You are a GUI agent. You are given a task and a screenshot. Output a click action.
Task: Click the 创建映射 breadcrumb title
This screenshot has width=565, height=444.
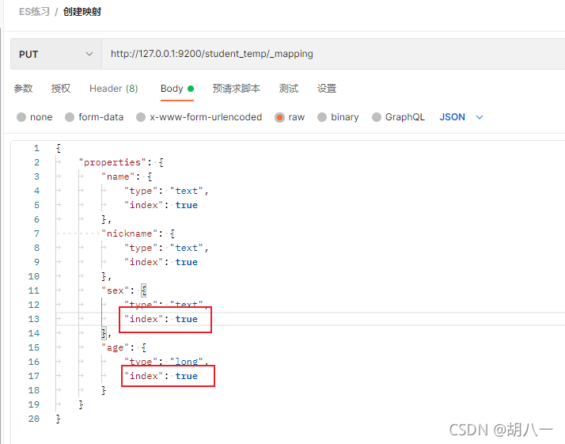[82, 12]
